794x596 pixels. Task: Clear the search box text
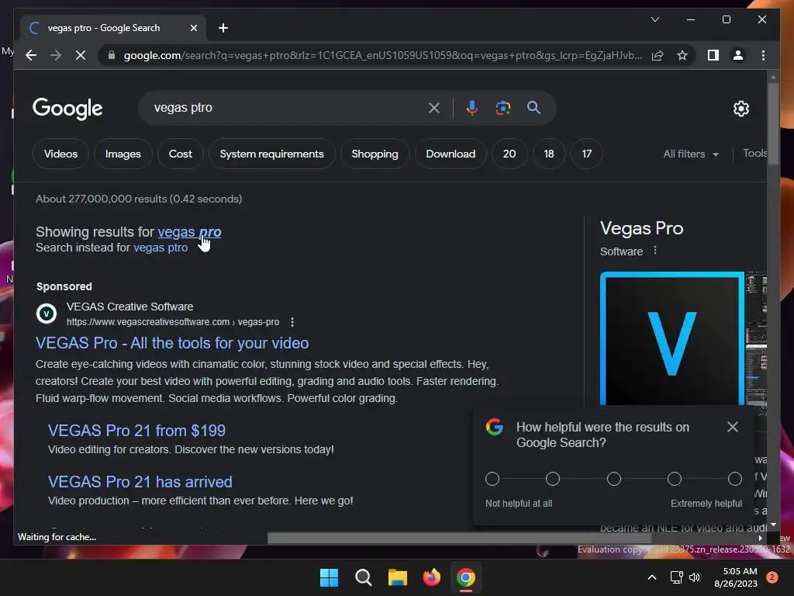point(434,108)
